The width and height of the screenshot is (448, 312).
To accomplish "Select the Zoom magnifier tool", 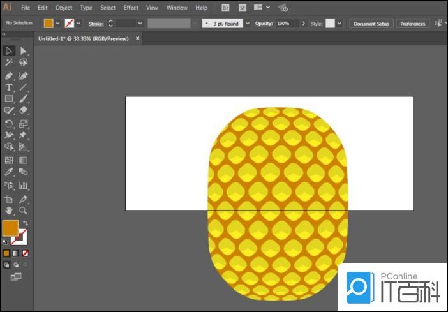I will [23, 210].
